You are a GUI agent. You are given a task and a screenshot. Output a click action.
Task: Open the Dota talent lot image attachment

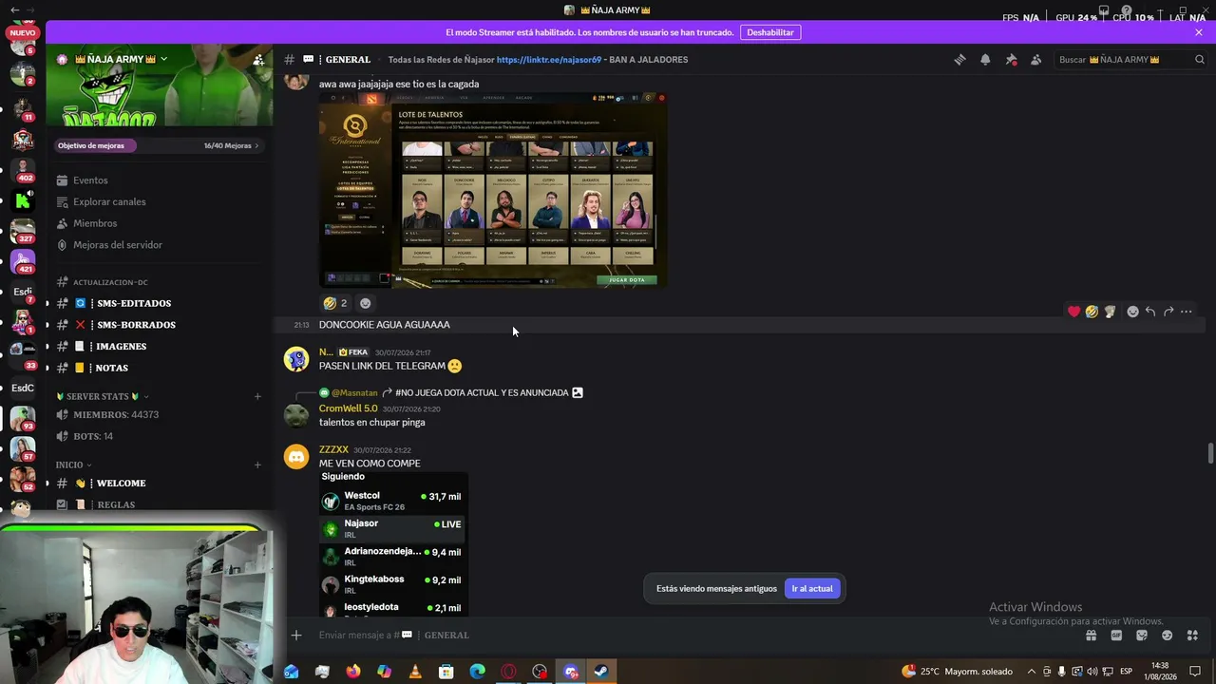493,190
